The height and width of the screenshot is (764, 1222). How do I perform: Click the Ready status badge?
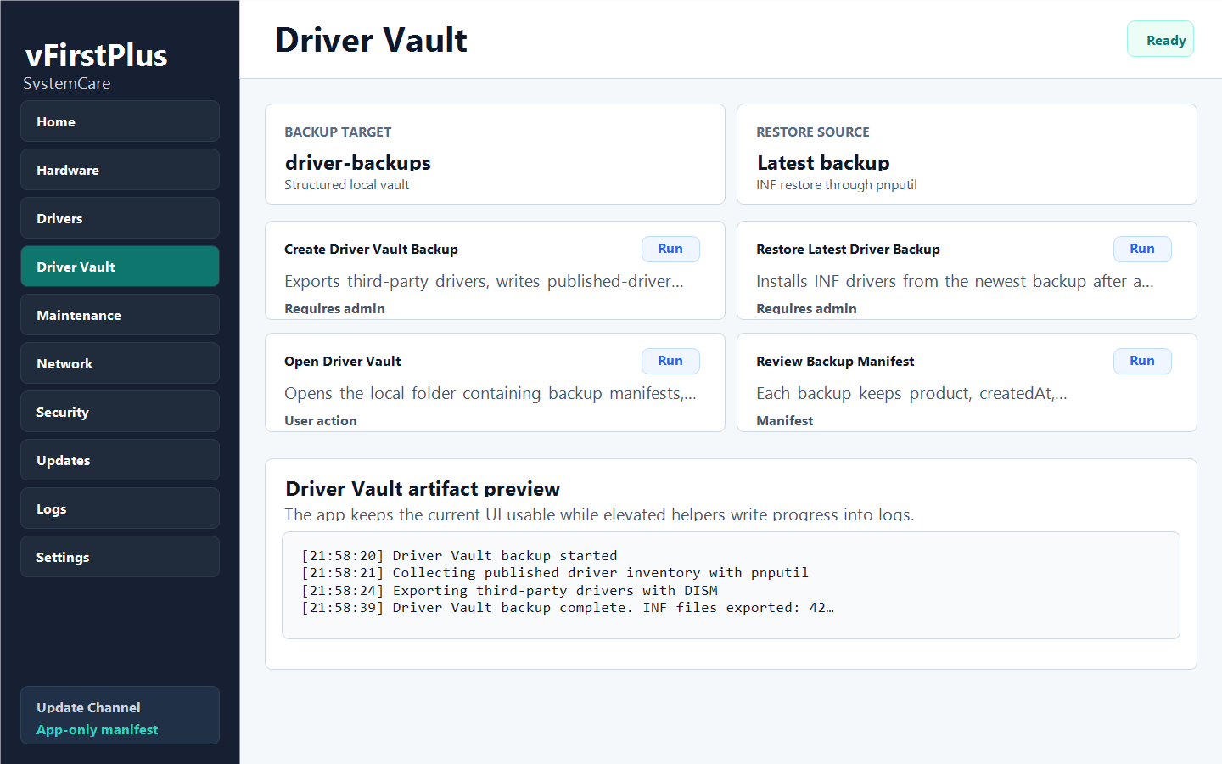(x=1160, y=40)
